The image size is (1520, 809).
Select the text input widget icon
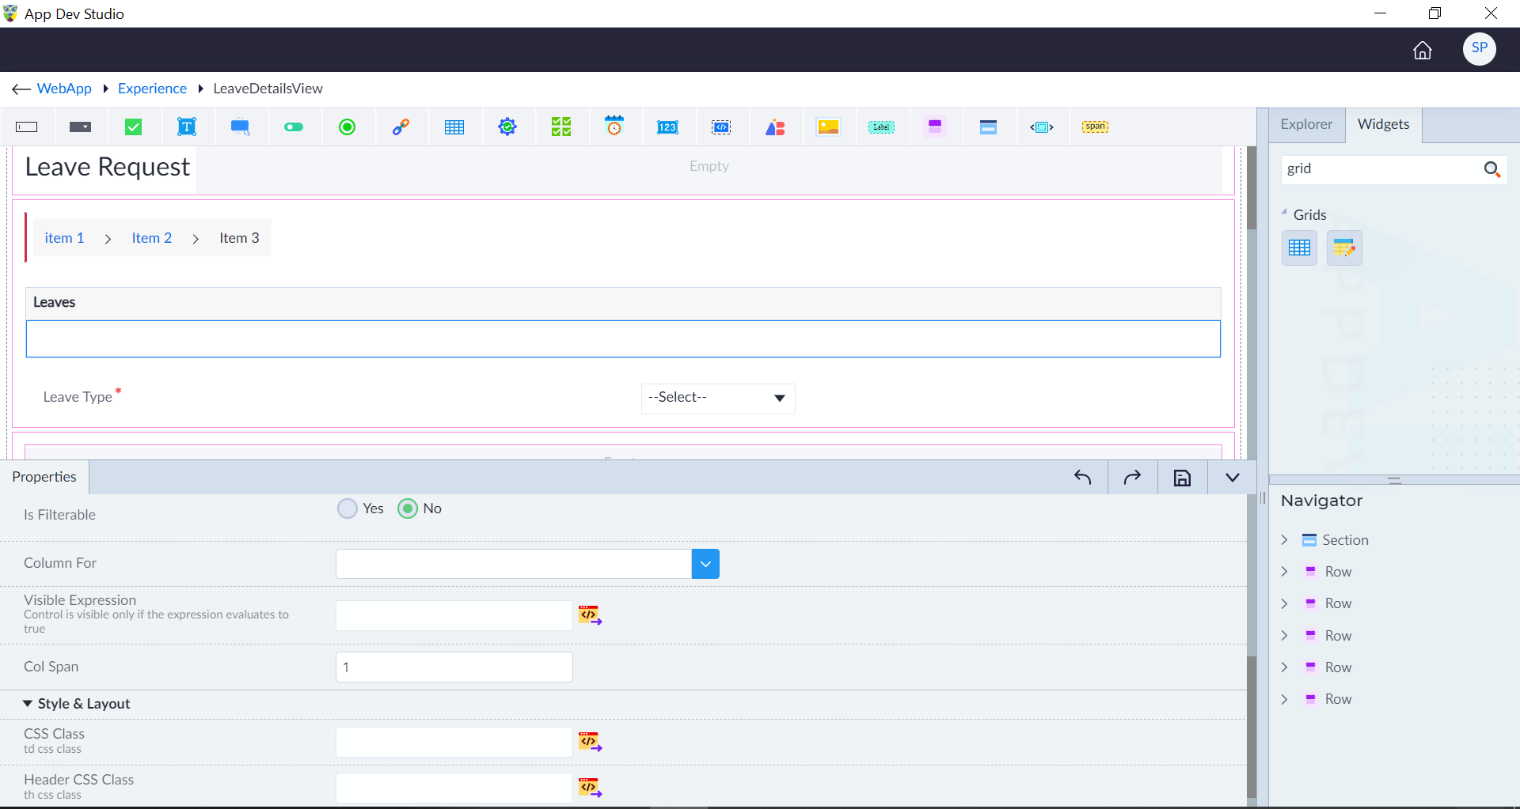pos(27,127)
